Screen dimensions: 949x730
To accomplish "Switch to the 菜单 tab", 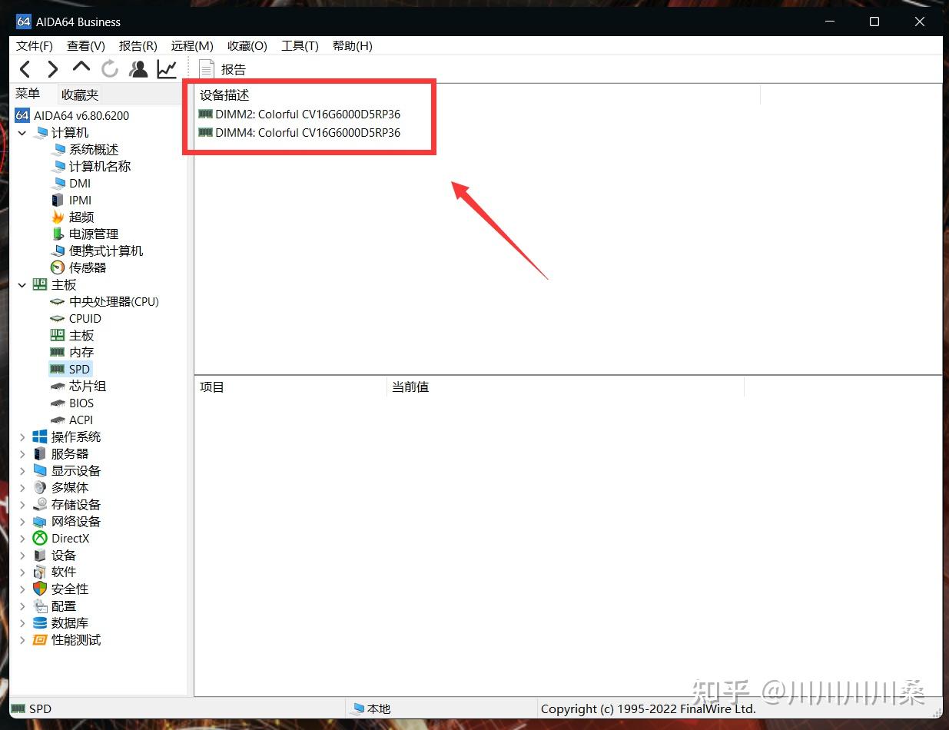I will 28,94.
